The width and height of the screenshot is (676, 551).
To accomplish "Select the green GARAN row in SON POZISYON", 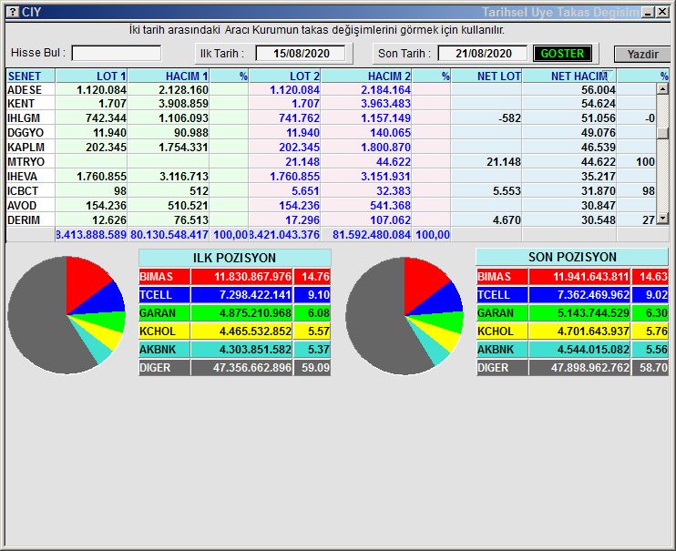I will [571, 313].
